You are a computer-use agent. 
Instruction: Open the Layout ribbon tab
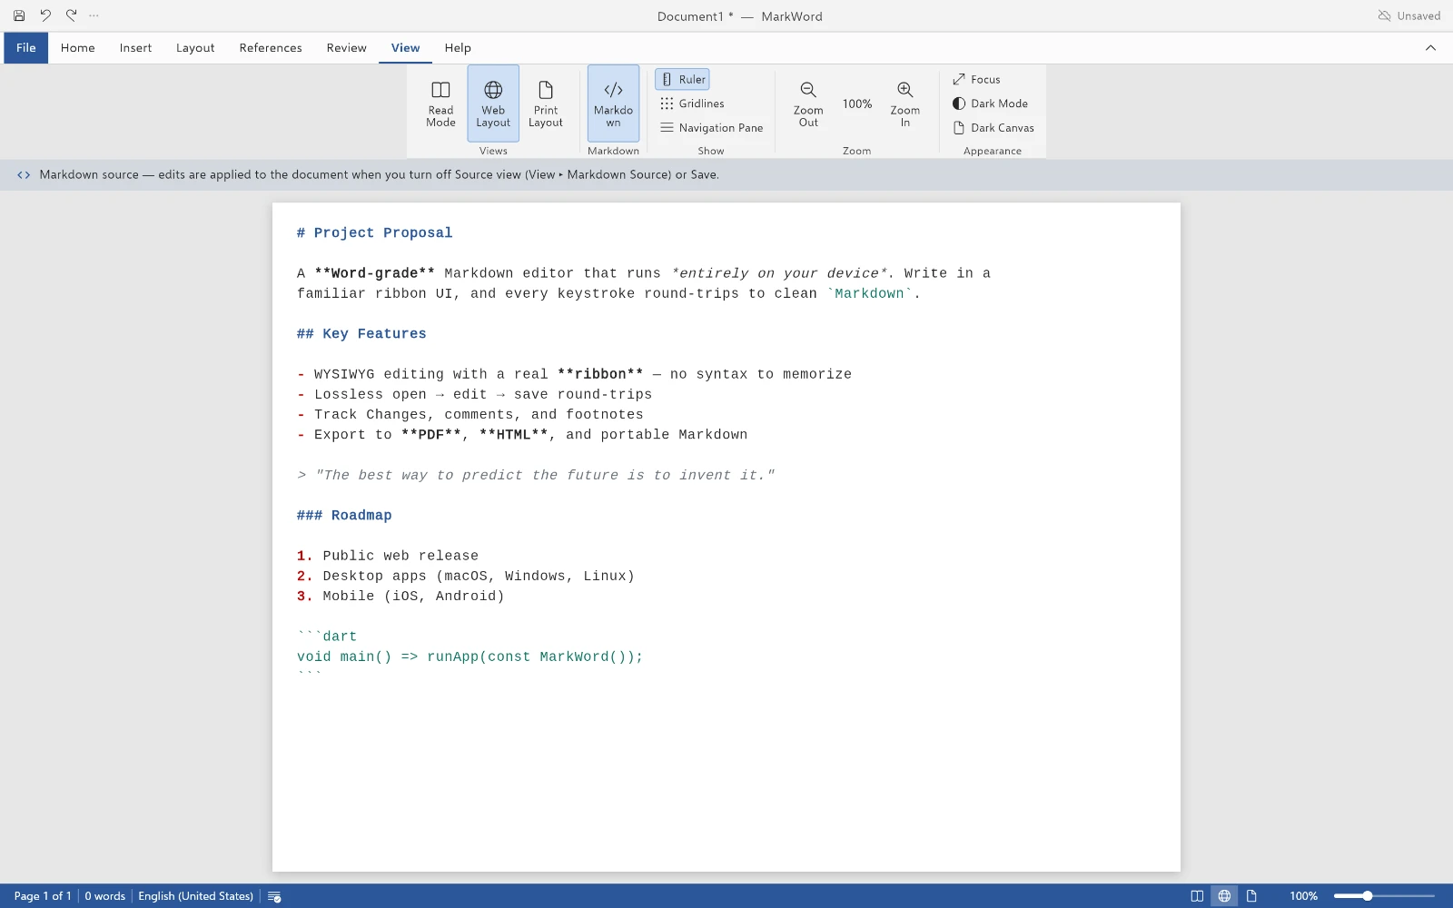point(195,48)
